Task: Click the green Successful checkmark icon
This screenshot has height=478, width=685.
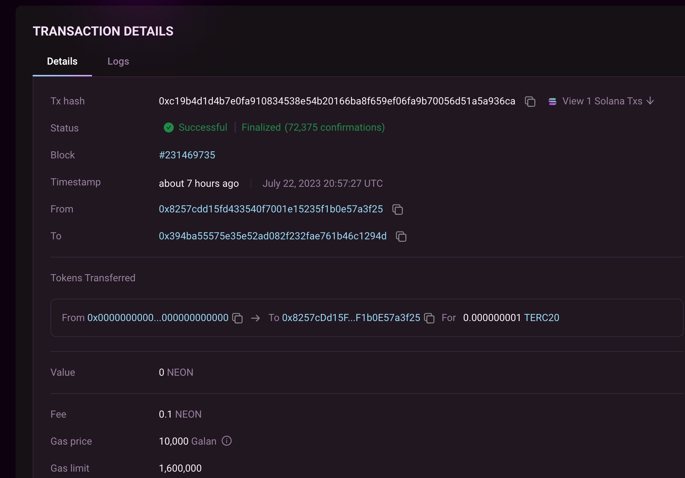Action: tap(169, 127)
